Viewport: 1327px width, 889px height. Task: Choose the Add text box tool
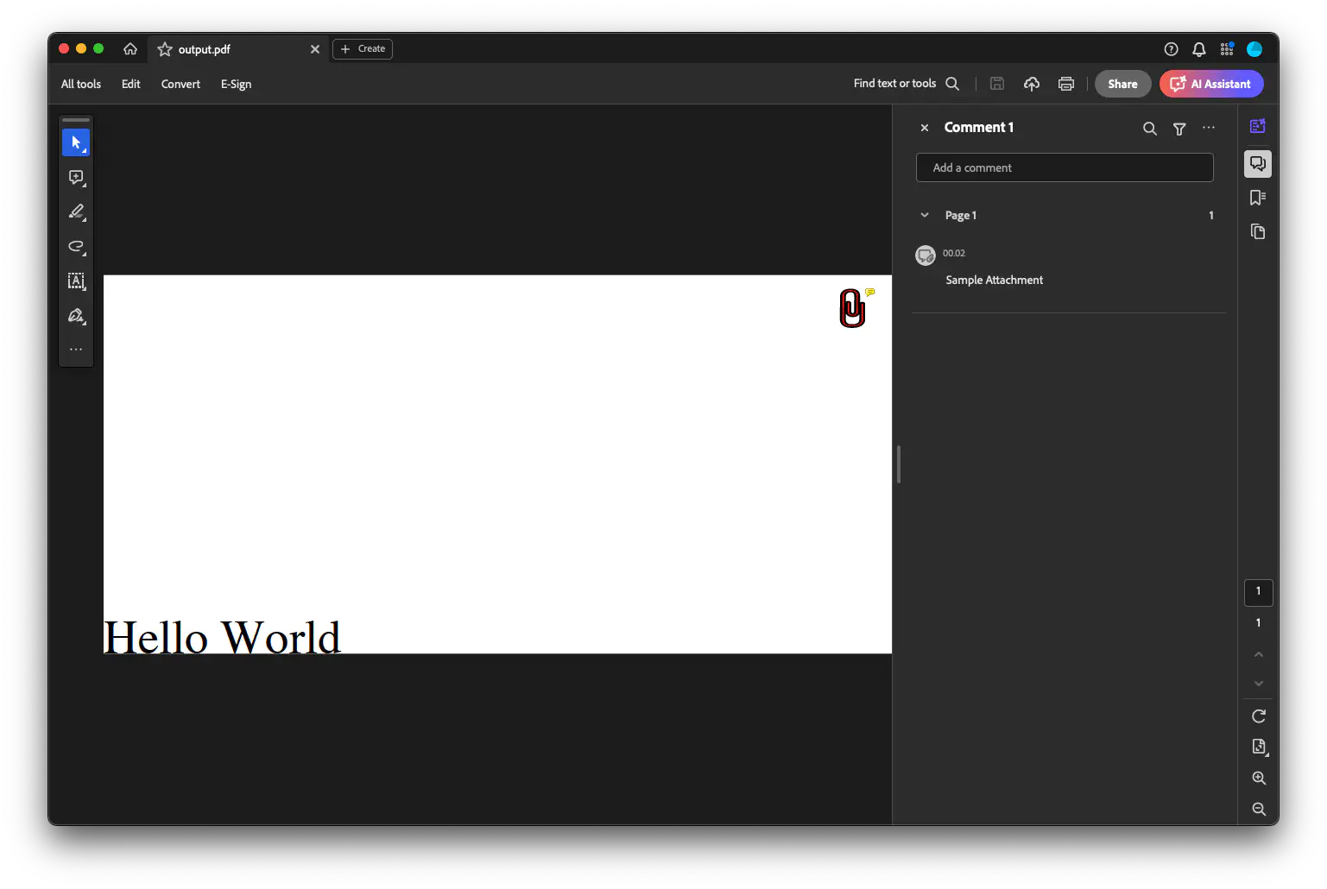(76, 281)
